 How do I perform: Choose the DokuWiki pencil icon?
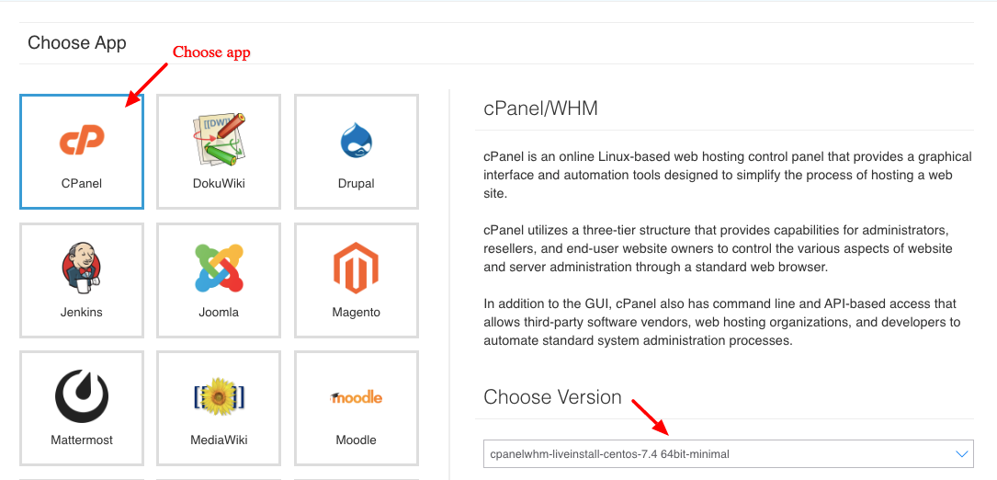[x=219, y=140]
